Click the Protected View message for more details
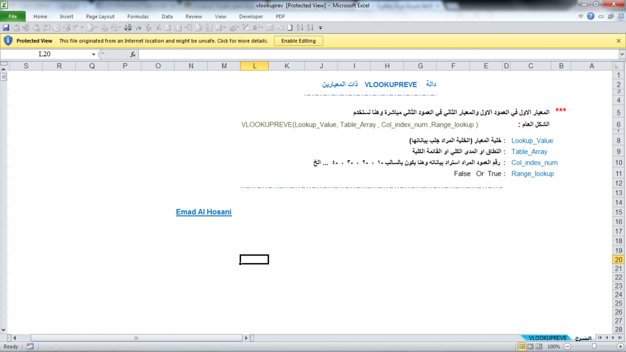The width and height of the screenshot is (626, 352). click(163, 41)
